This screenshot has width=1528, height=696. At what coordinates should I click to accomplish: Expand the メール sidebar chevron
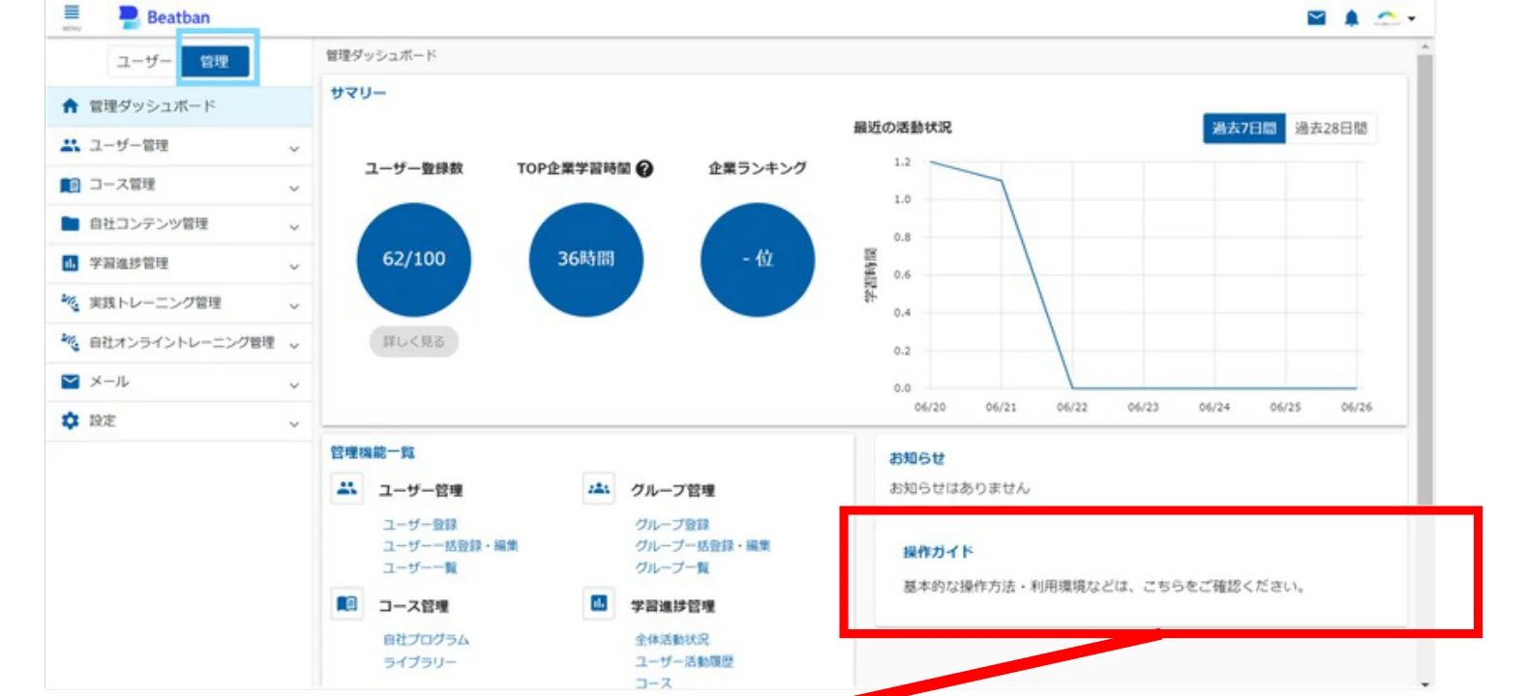pos(294,386)
